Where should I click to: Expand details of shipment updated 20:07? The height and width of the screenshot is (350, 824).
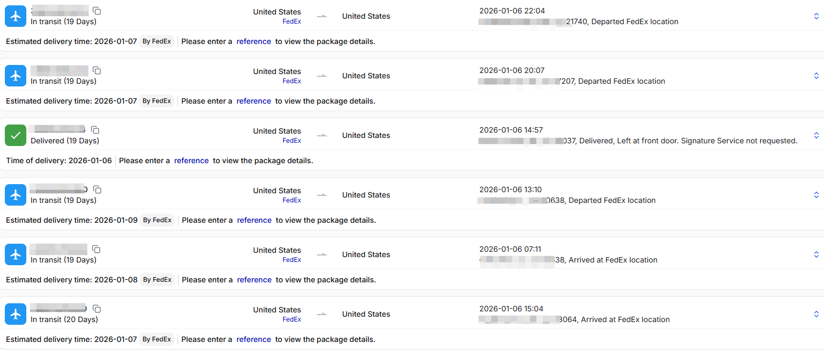tap(816, 76)
